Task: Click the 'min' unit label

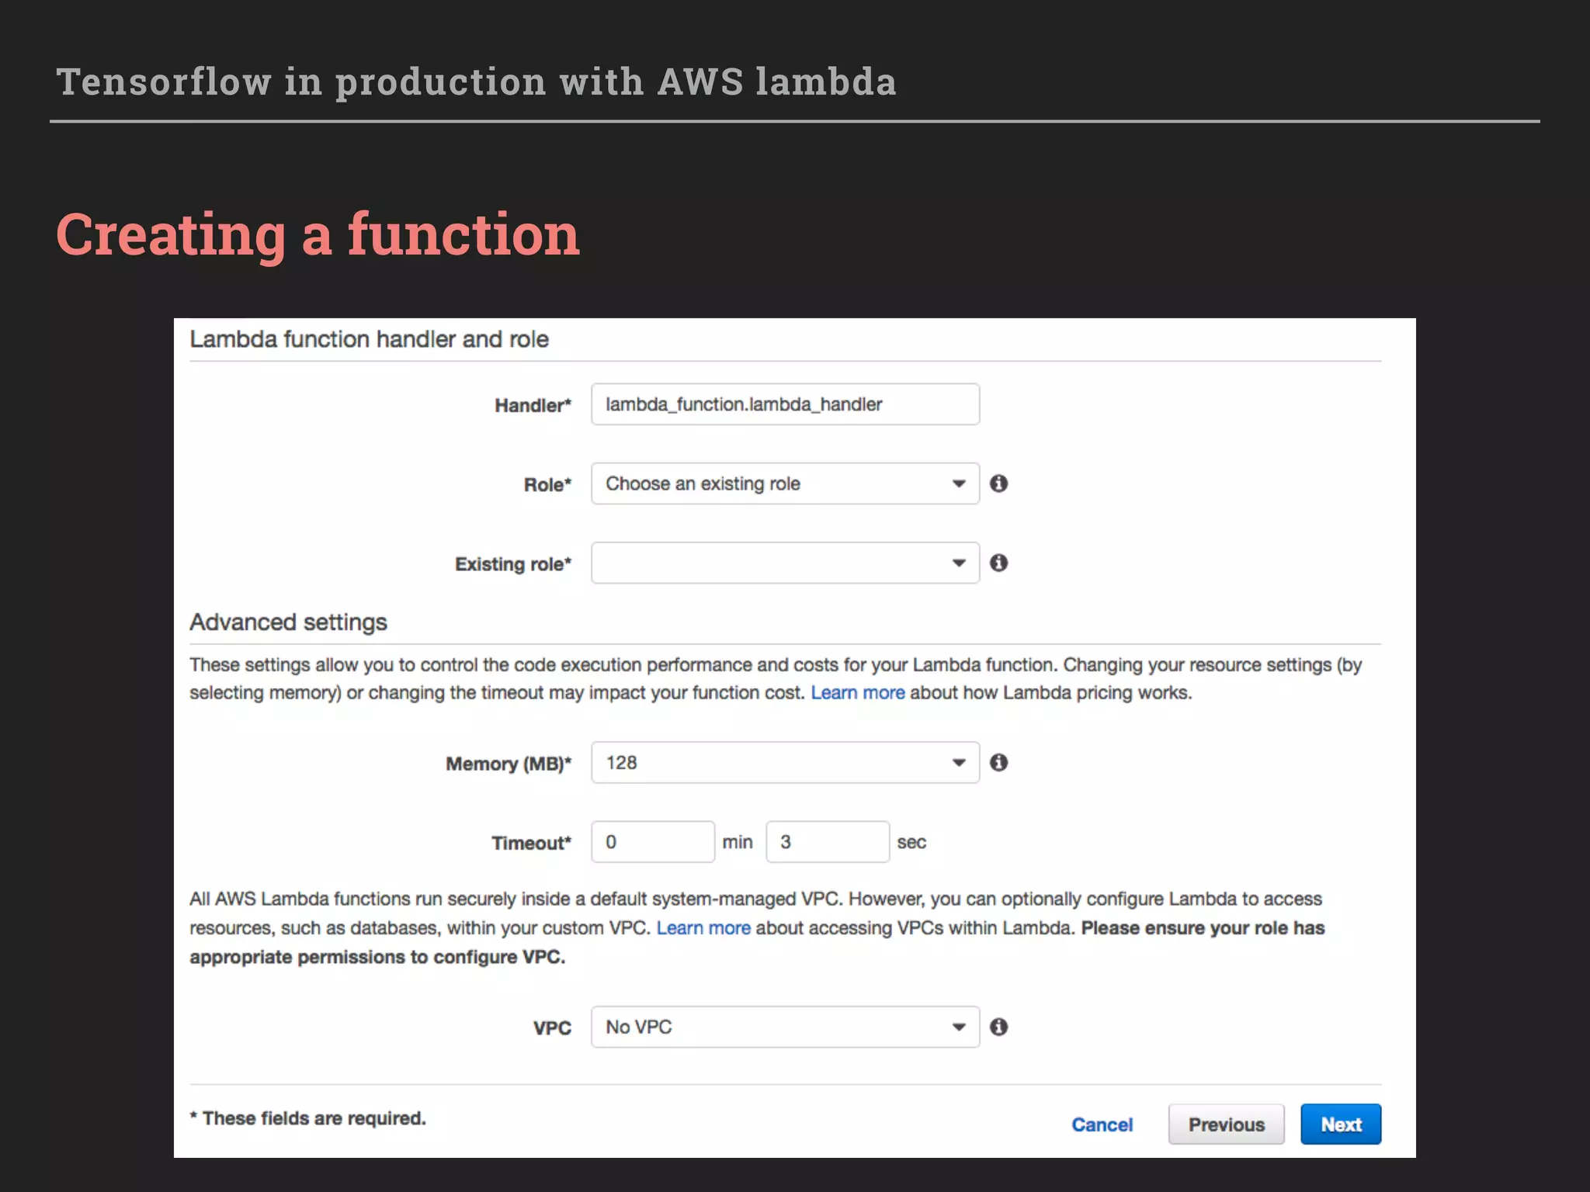Action: coord(738,842)
